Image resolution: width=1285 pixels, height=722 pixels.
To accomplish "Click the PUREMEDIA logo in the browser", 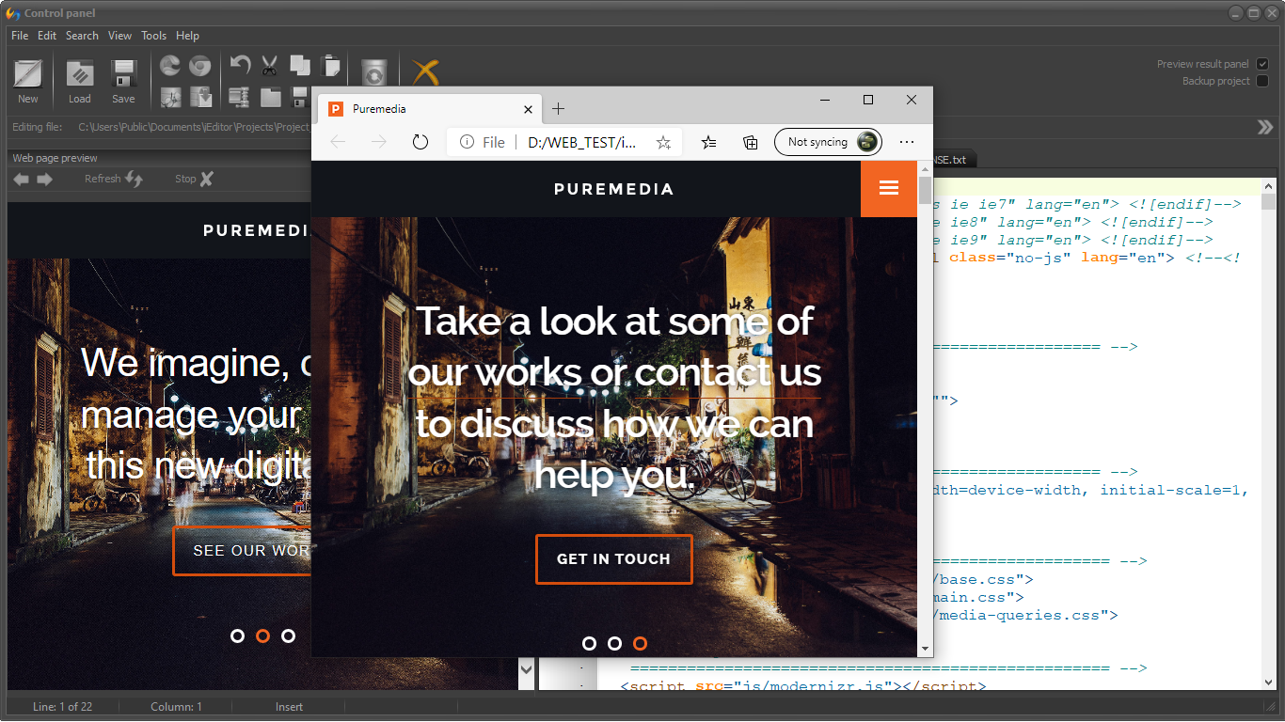I will 614,189.
